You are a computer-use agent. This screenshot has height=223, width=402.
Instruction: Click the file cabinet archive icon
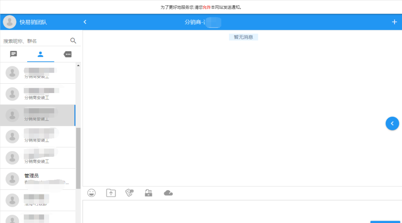click(149, 193)
